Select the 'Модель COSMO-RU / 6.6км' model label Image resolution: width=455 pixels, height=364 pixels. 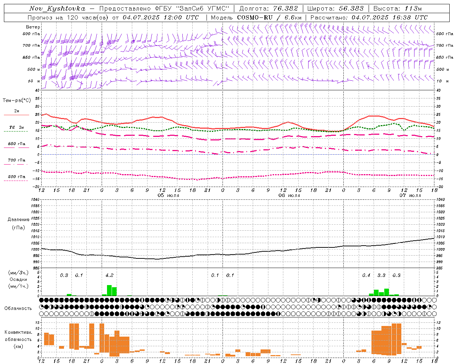[256, 17]
